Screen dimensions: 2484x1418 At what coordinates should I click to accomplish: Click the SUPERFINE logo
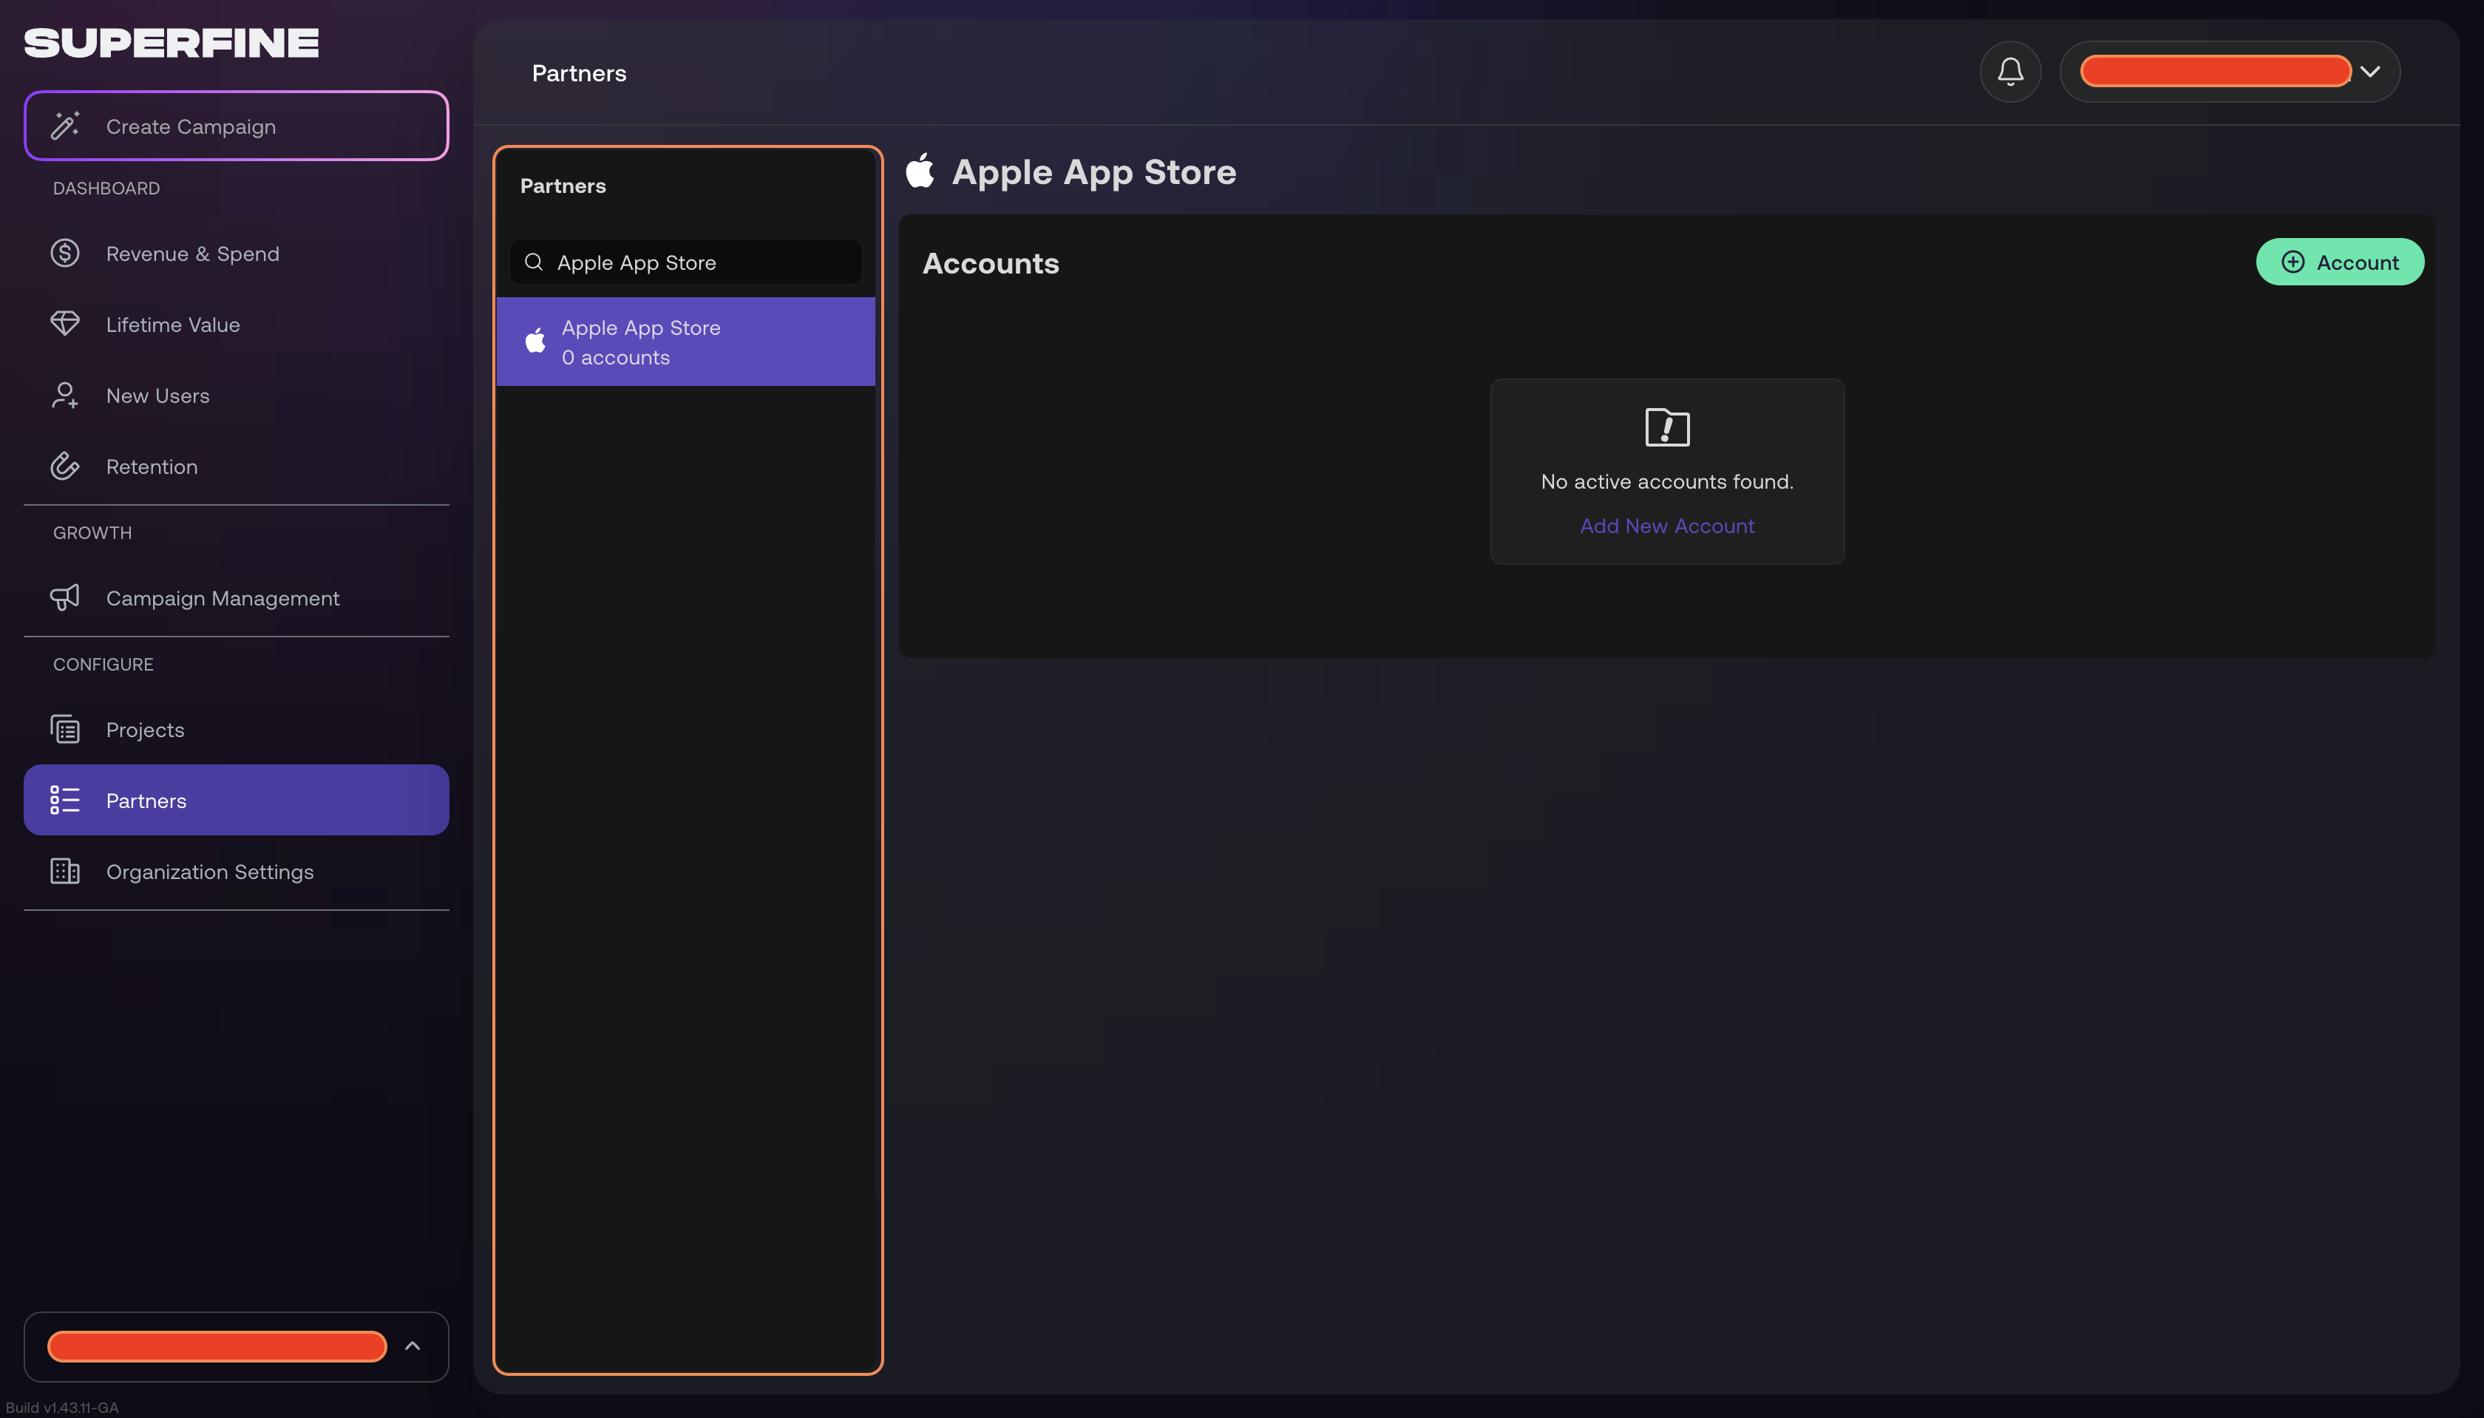[172, 43]
